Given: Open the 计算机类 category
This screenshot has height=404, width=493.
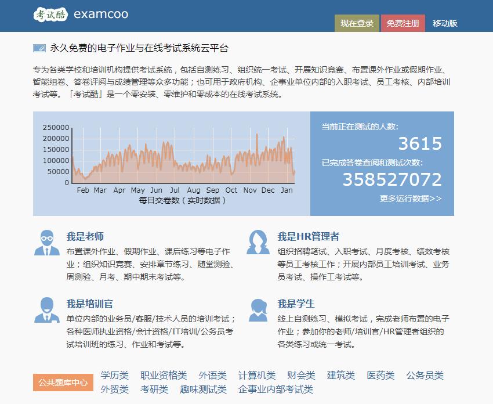Looking at the screenshot, I should pyautogui.click(x=257, y=375).
